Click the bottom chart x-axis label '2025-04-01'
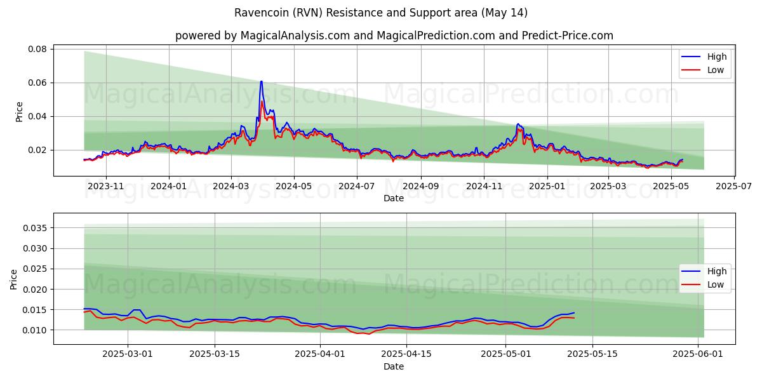 [321, 354]
